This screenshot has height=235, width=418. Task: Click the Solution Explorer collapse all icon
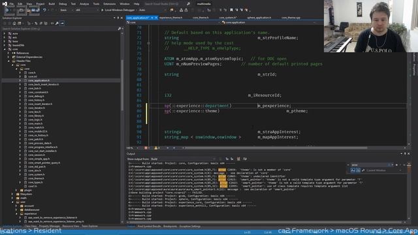pos(40,23)
